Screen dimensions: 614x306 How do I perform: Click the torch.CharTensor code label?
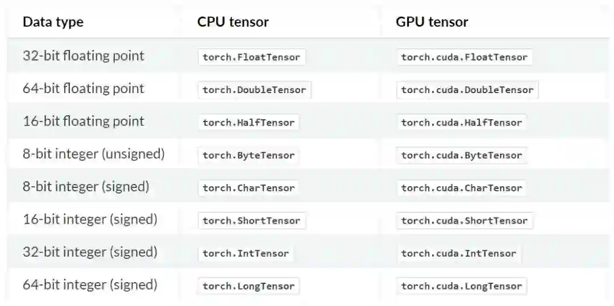coord(248,188)
